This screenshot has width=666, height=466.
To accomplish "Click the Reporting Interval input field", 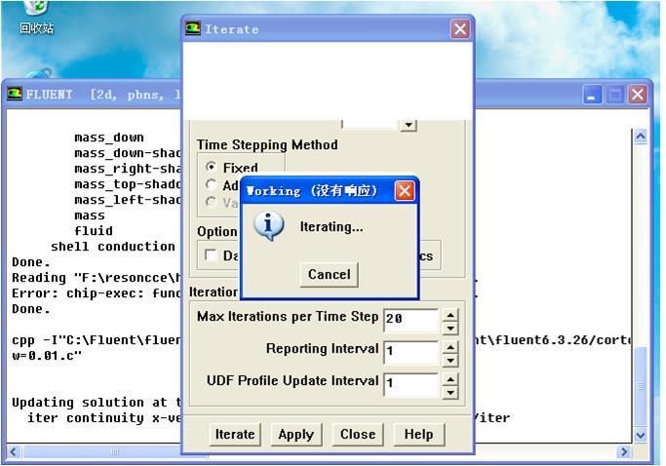I will 411,352.
